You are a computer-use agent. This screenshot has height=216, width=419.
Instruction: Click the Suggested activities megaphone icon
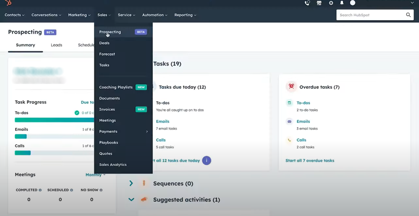(144, 199)
